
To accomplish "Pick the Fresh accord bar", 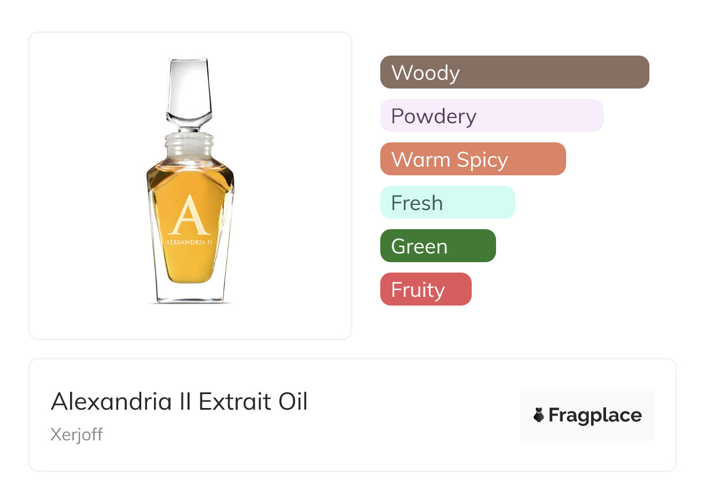I will click(x=447, y=203).
